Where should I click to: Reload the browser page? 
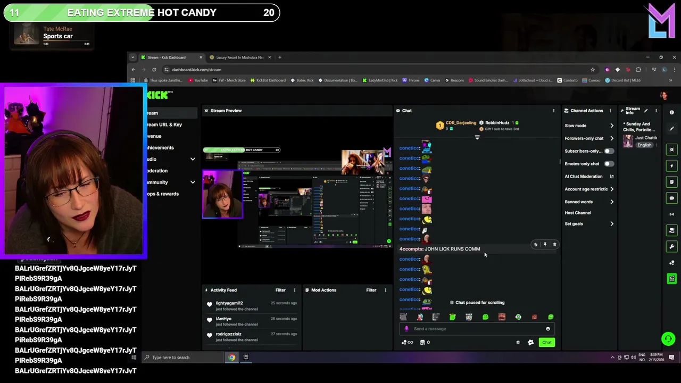pos(154,70)
